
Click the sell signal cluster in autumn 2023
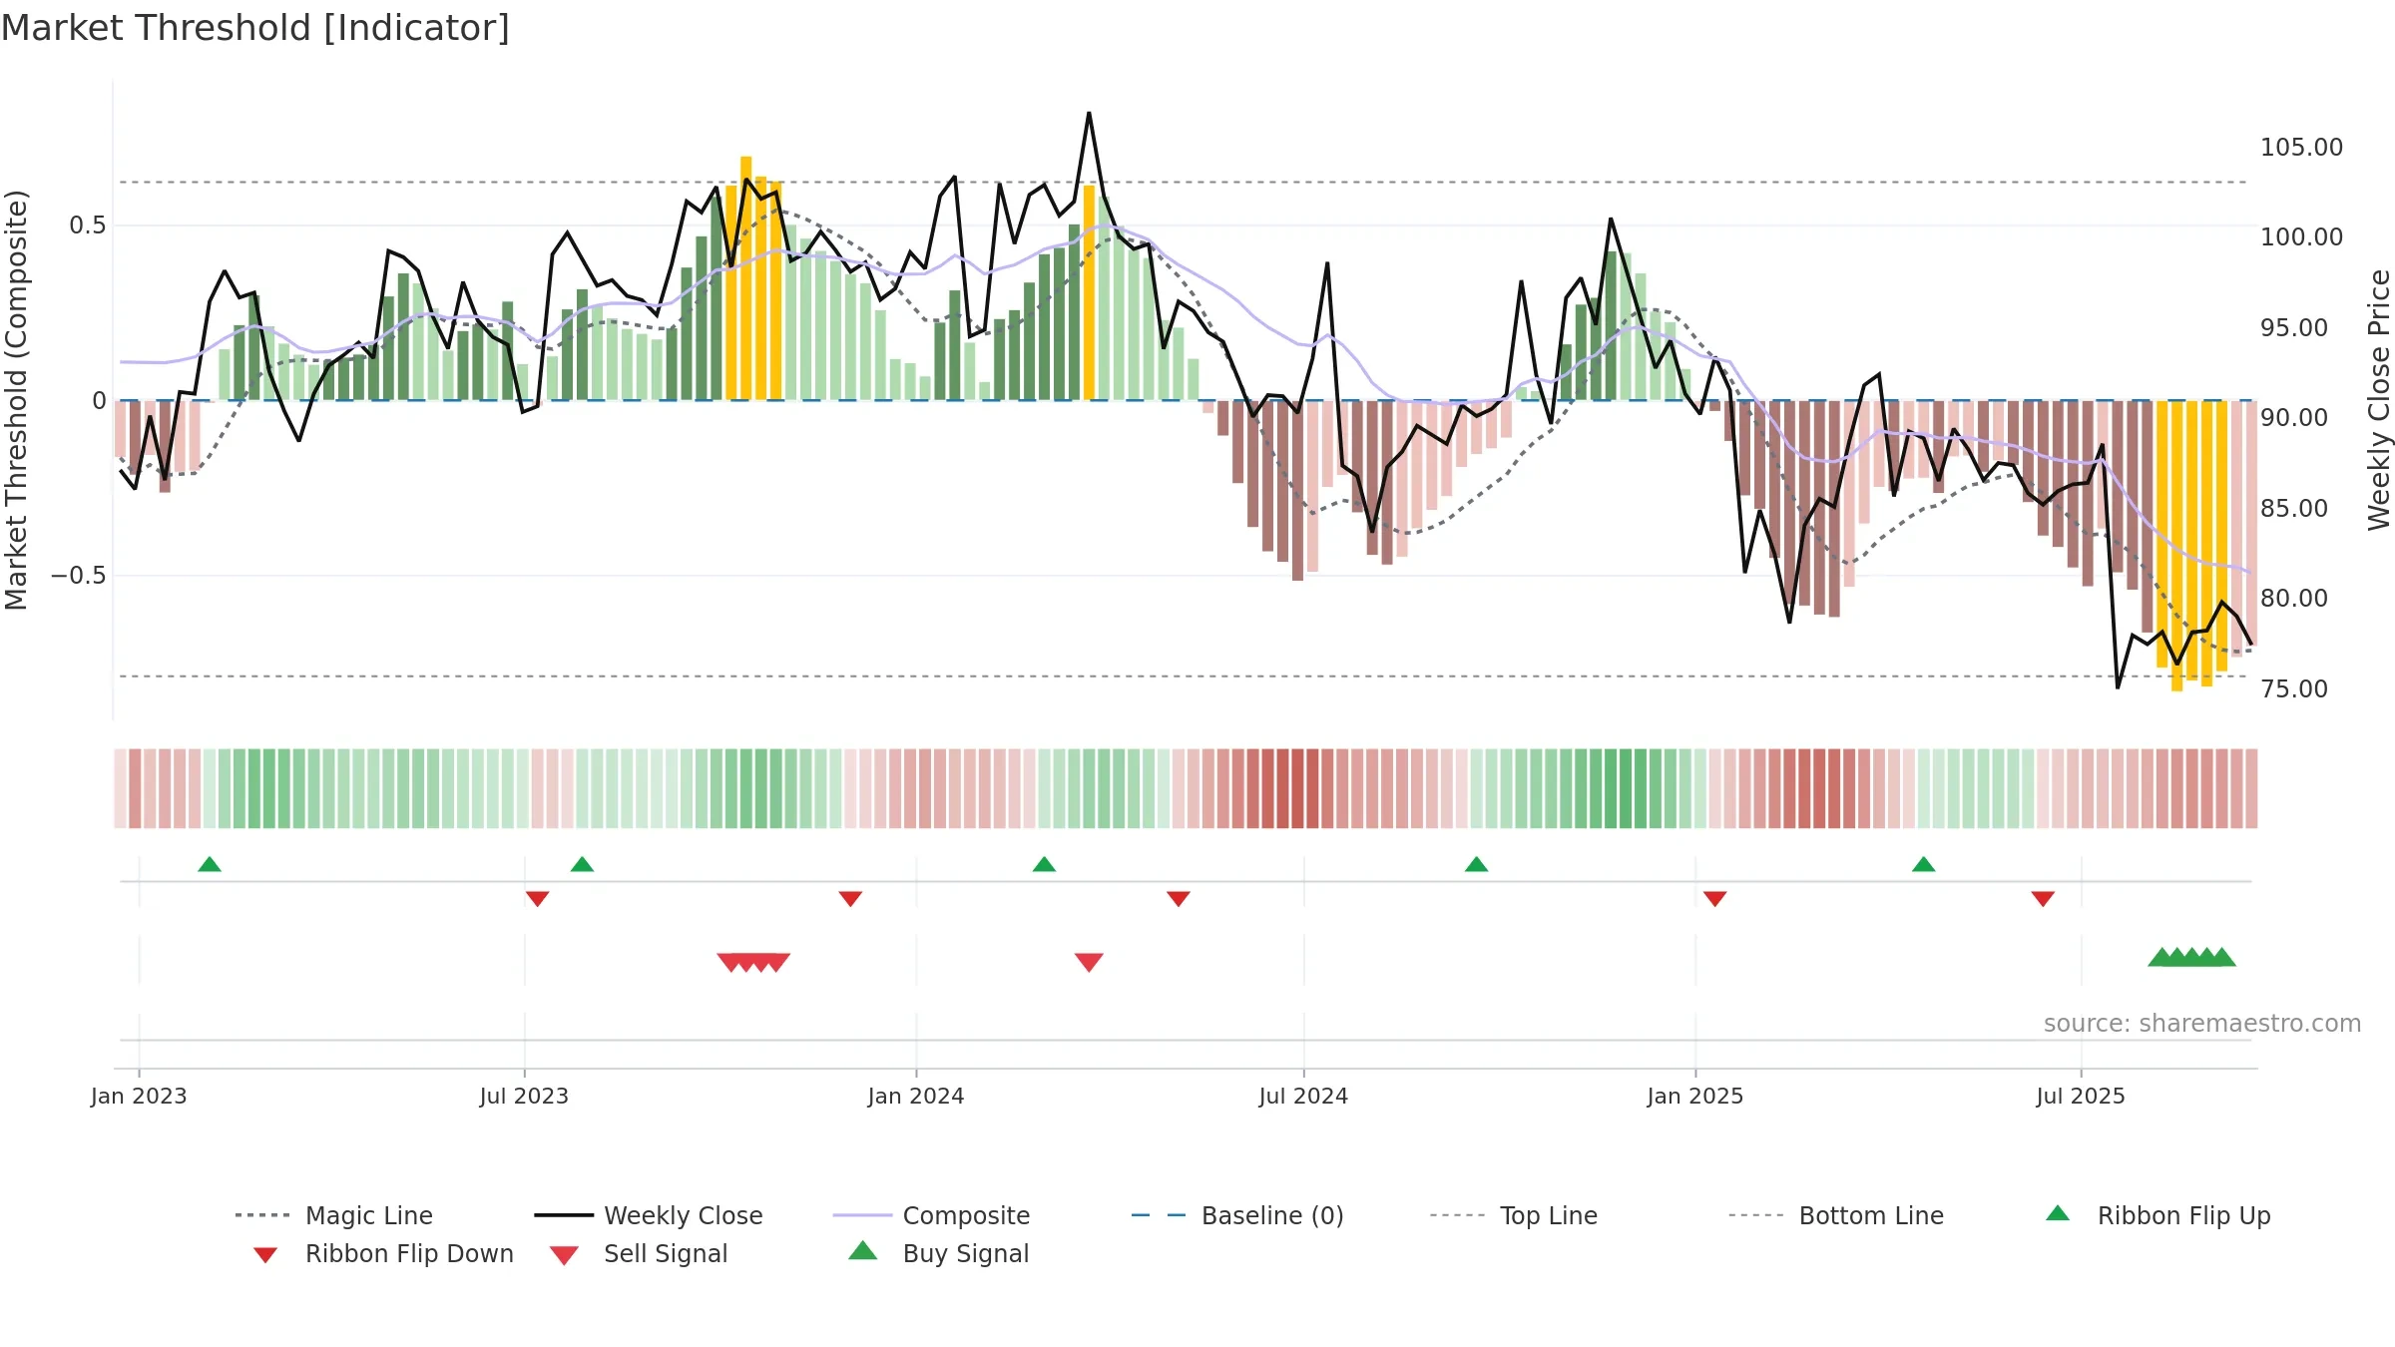753,962
